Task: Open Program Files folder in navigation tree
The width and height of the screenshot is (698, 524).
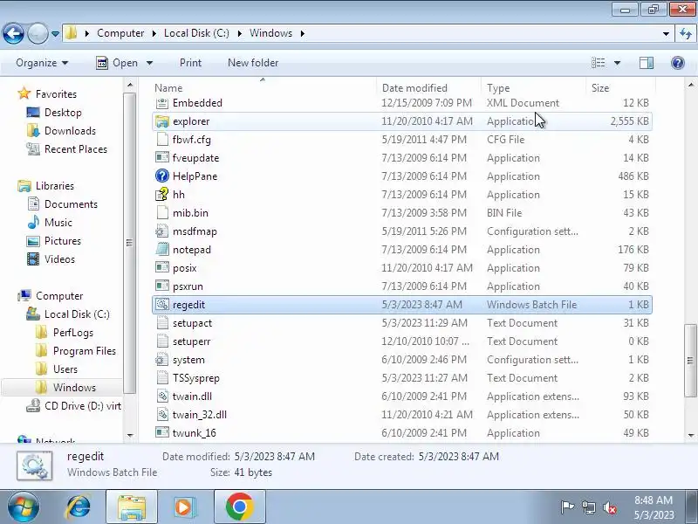Action: 76,351
